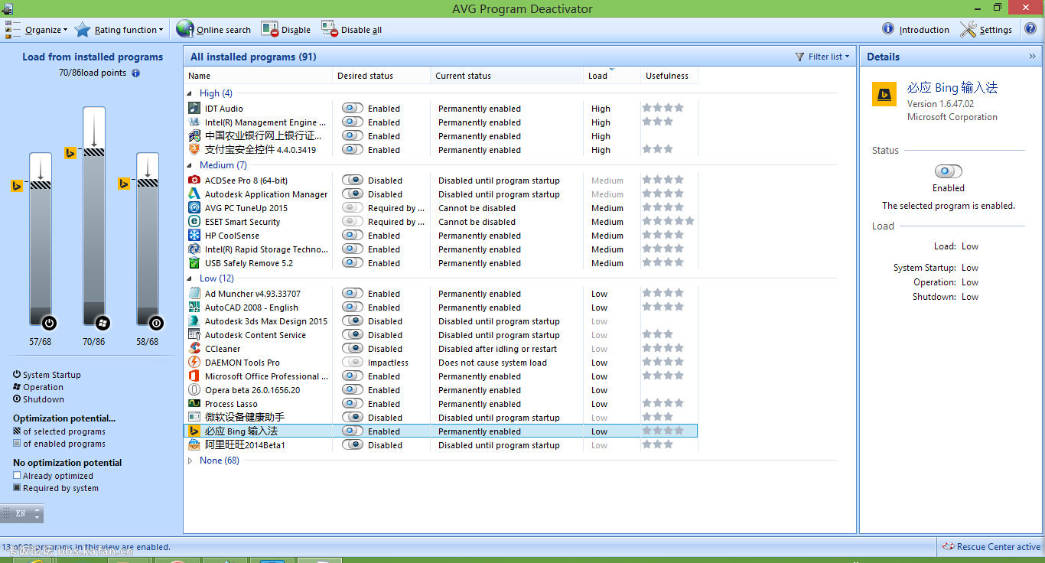Toggle the status switch in Details panel
Viewport: 1045px width, 563px height.
tap(949, 171)
